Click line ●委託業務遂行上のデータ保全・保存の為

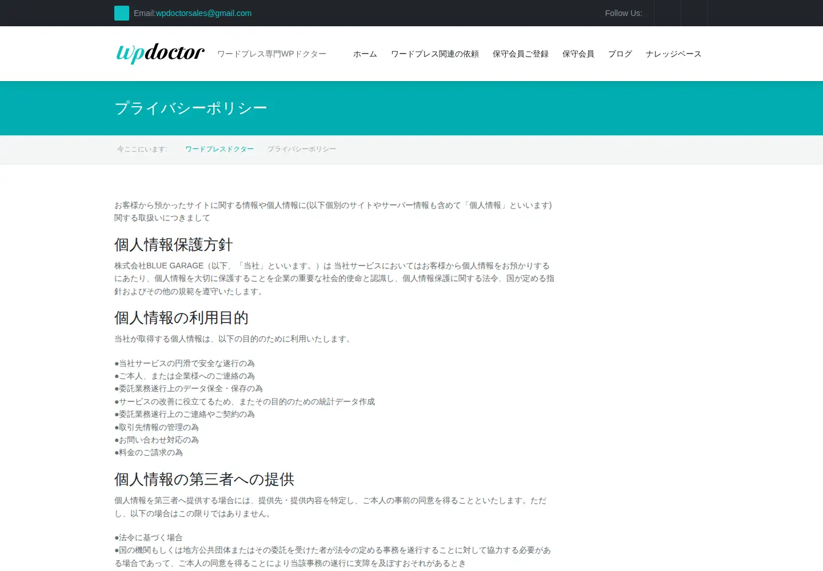[x=189, y=388]
